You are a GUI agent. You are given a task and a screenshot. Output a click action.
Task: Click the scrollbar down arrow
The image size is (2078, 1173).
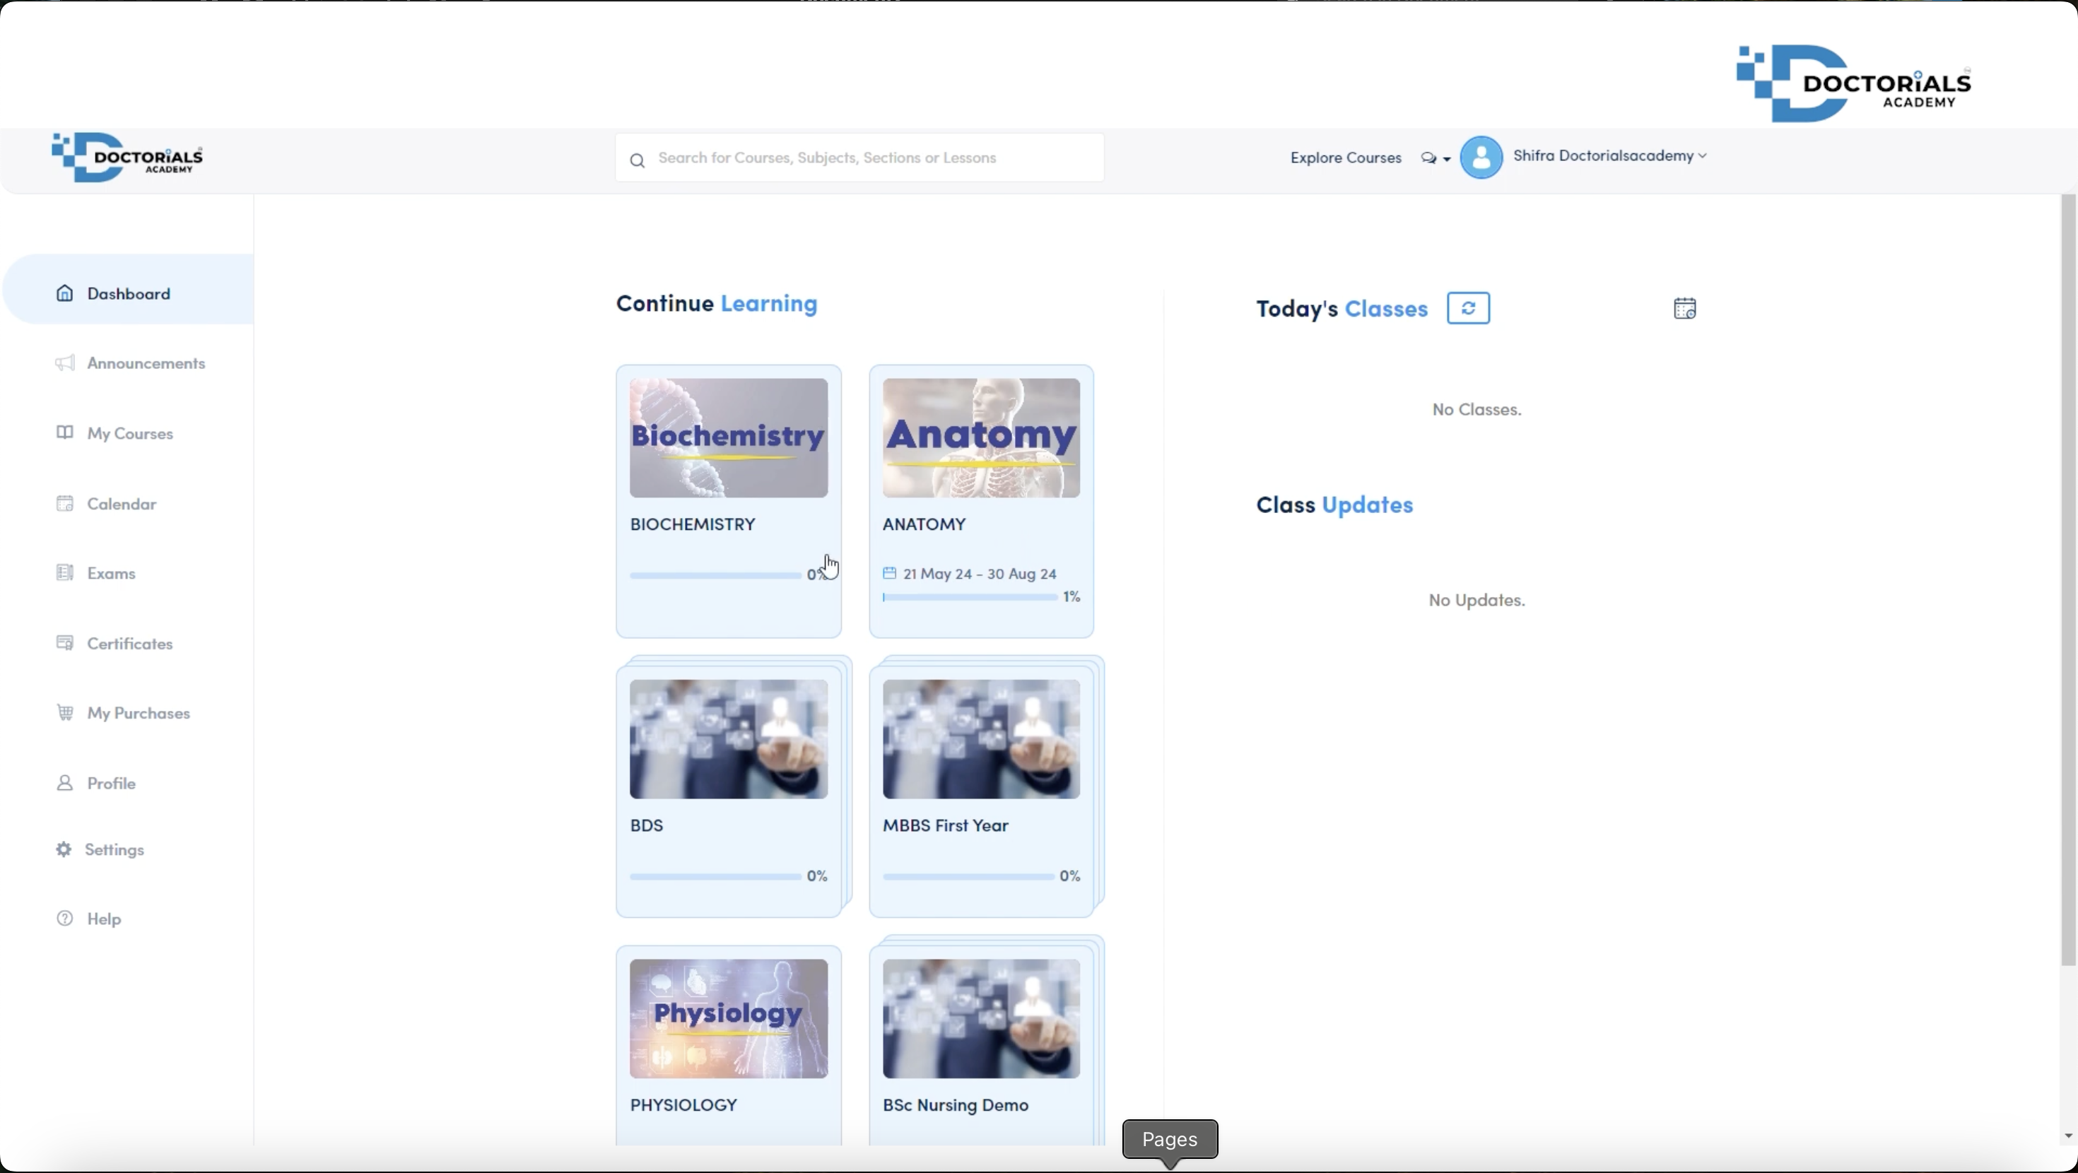coord(2067,1136)
